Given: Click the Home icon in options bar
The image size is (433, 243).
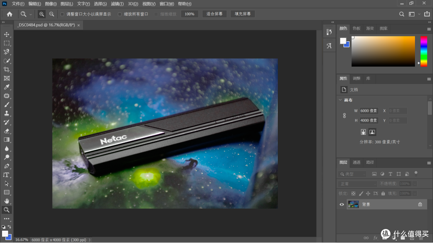Looking at the screenshot, I should coord(9,14).
